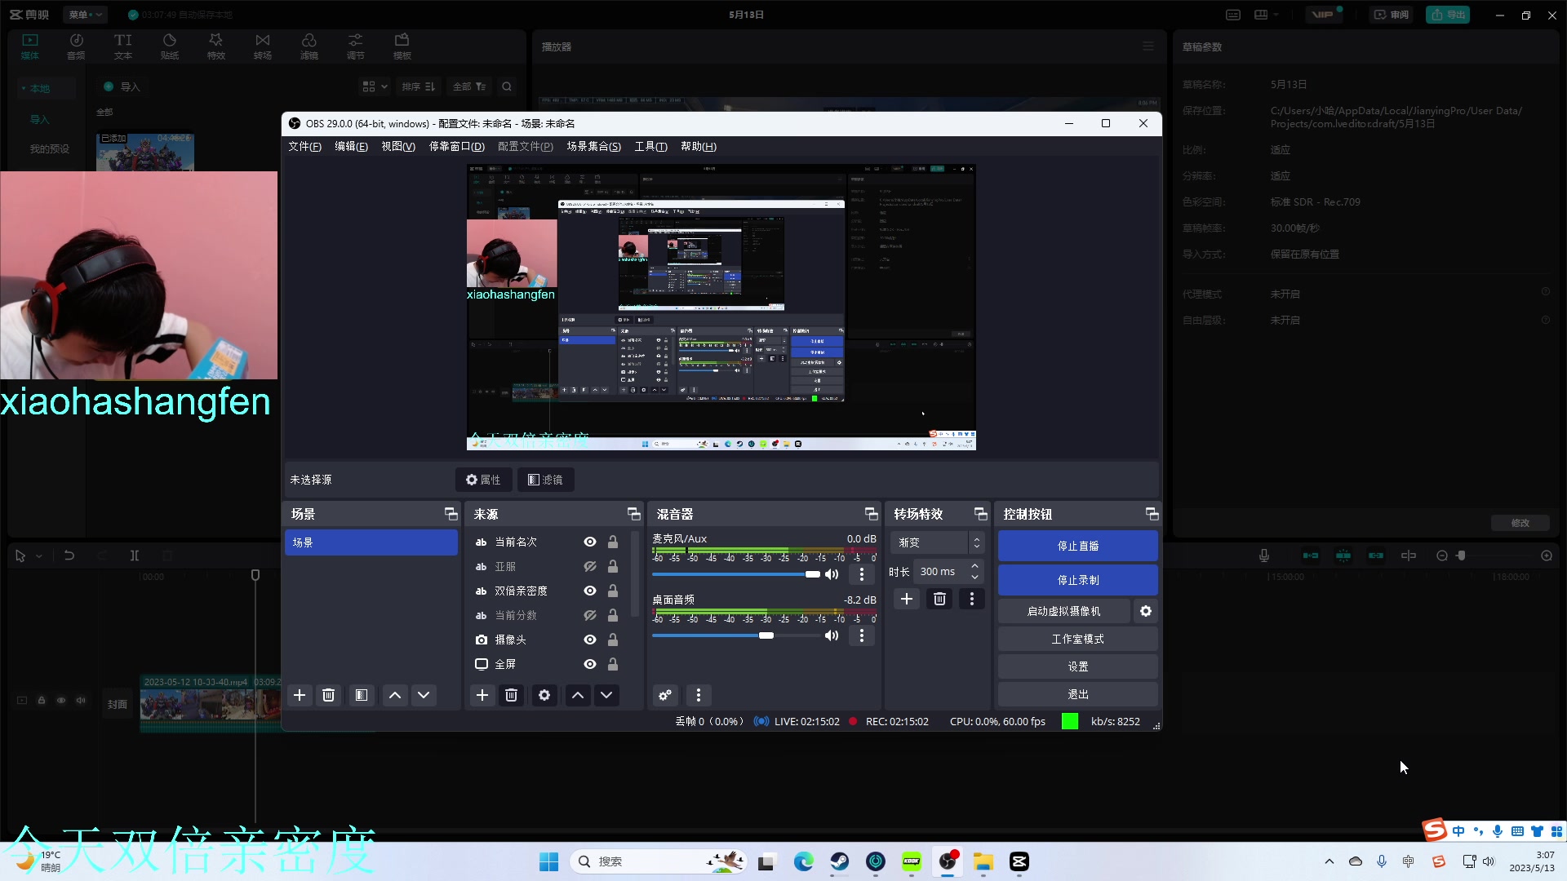The width and height of the screenshot is (1567, 881).
Task: Toggle visibility of 双倍亲密度 source
Action: pos(590,591)
